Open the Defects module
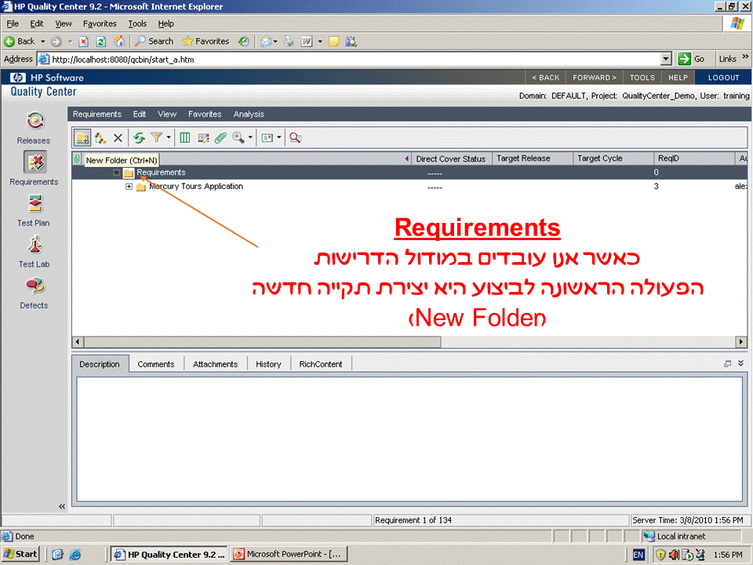Viewport: 753px width, 565px height. pyautogui.click(x=34, y=293)
